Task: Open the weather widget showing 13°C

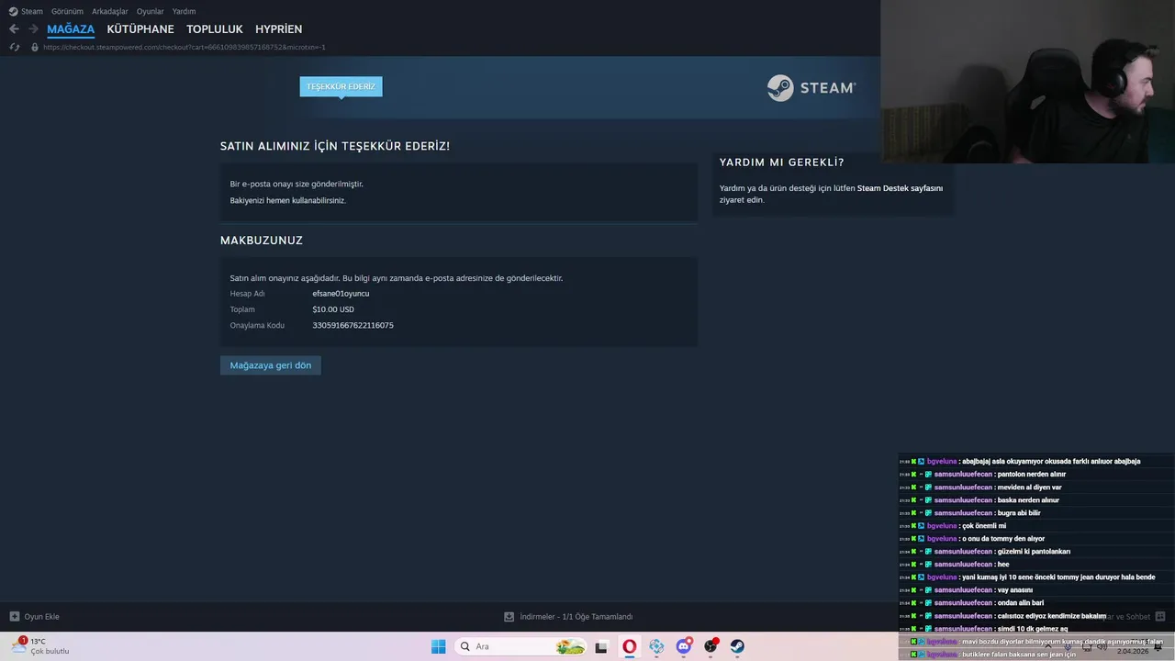Action: (x=40, y=646)
